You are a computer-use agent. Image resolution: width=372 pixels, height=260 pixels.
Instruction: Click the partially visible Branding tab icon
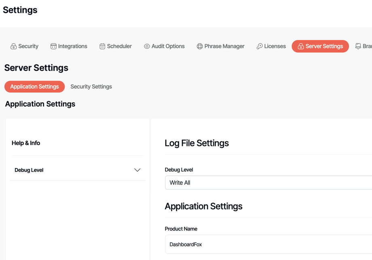358,46
